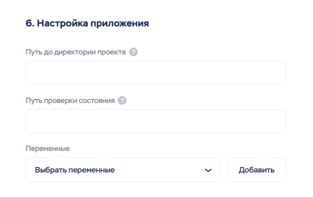Expand the "Выбрать переменные" dropdown
This screenshot has height=197, width=313.
(x=123, y=170)
